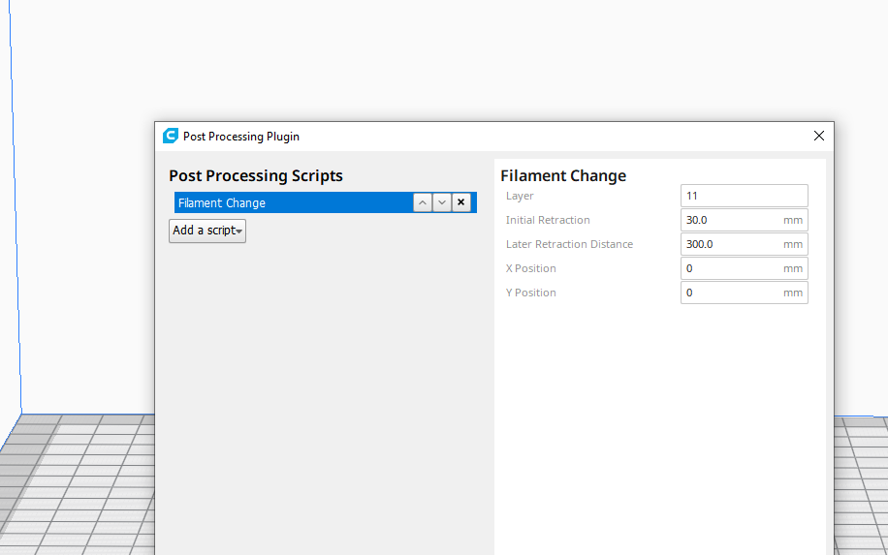The image size is (888, 555).
Task: Click the Layer setting label
Action: pos(520,196)
